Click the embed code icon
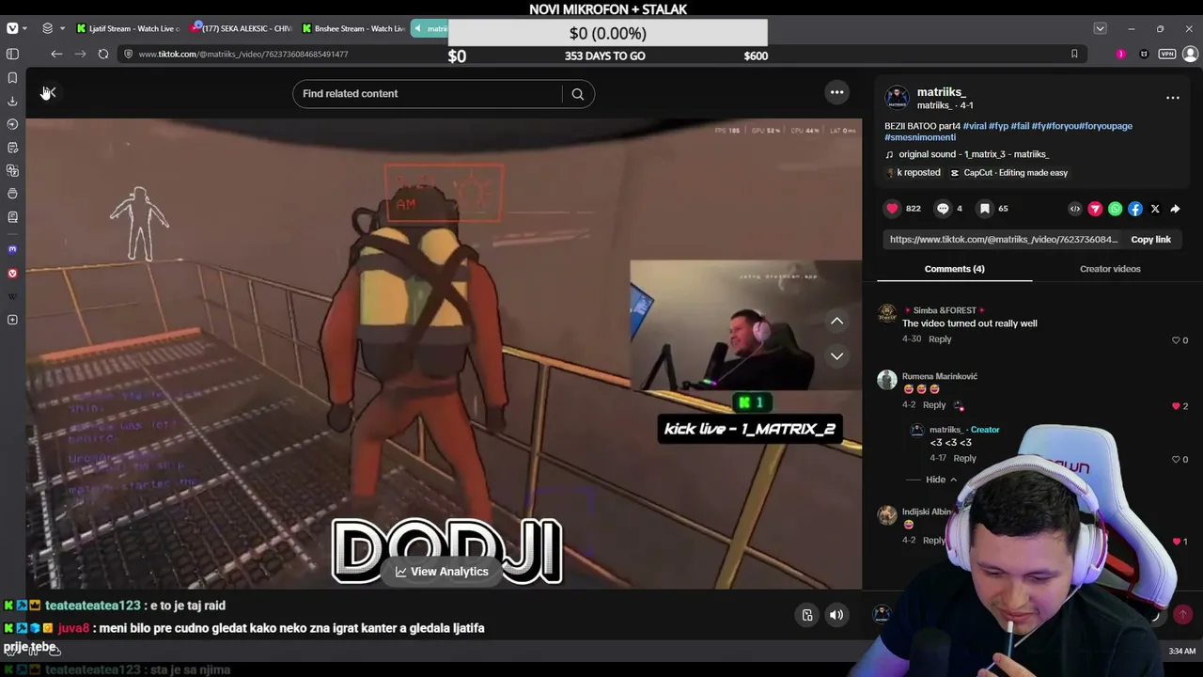 point(1075,209)
